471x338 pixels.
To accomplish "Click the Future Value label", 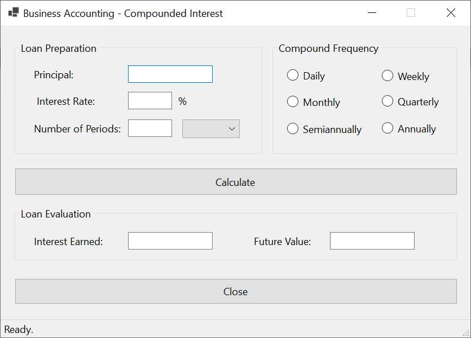I will pos(283,242).
